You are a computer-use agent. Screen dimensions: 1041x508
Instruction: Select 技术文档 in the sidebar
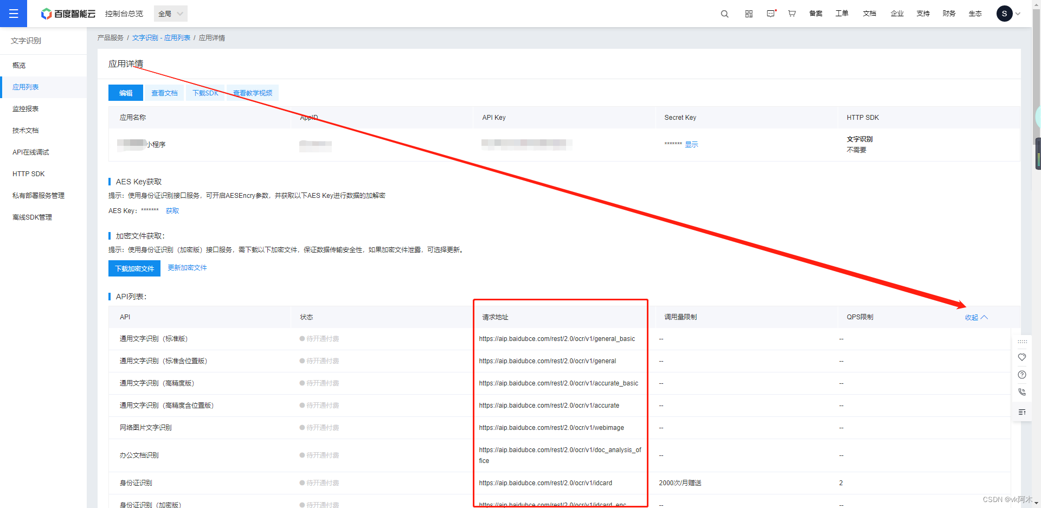(43, 131)
